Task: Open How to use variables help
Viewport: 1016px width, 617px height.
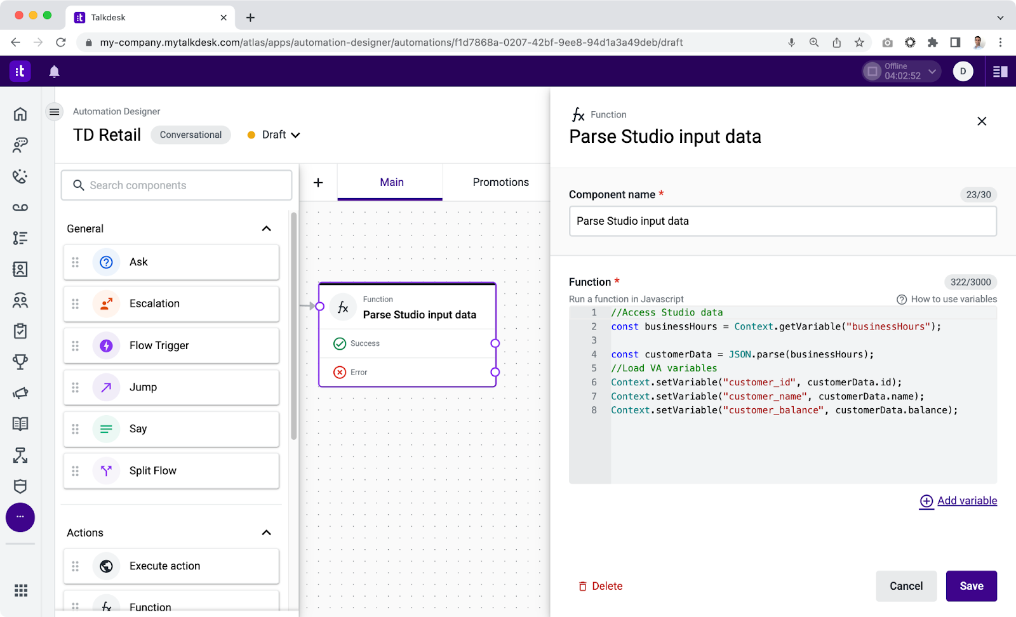Action: coord(947,300)
